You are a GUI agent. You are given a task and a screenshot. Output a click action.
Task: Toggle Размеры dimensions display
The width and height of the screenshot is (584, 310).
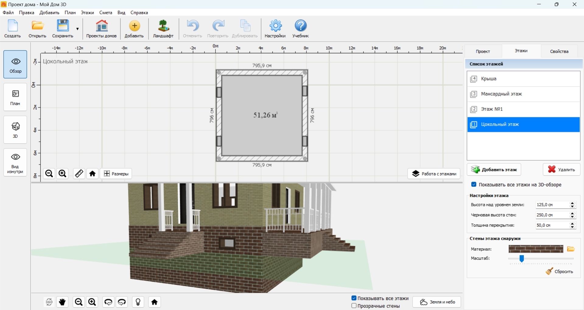(116, 174)
